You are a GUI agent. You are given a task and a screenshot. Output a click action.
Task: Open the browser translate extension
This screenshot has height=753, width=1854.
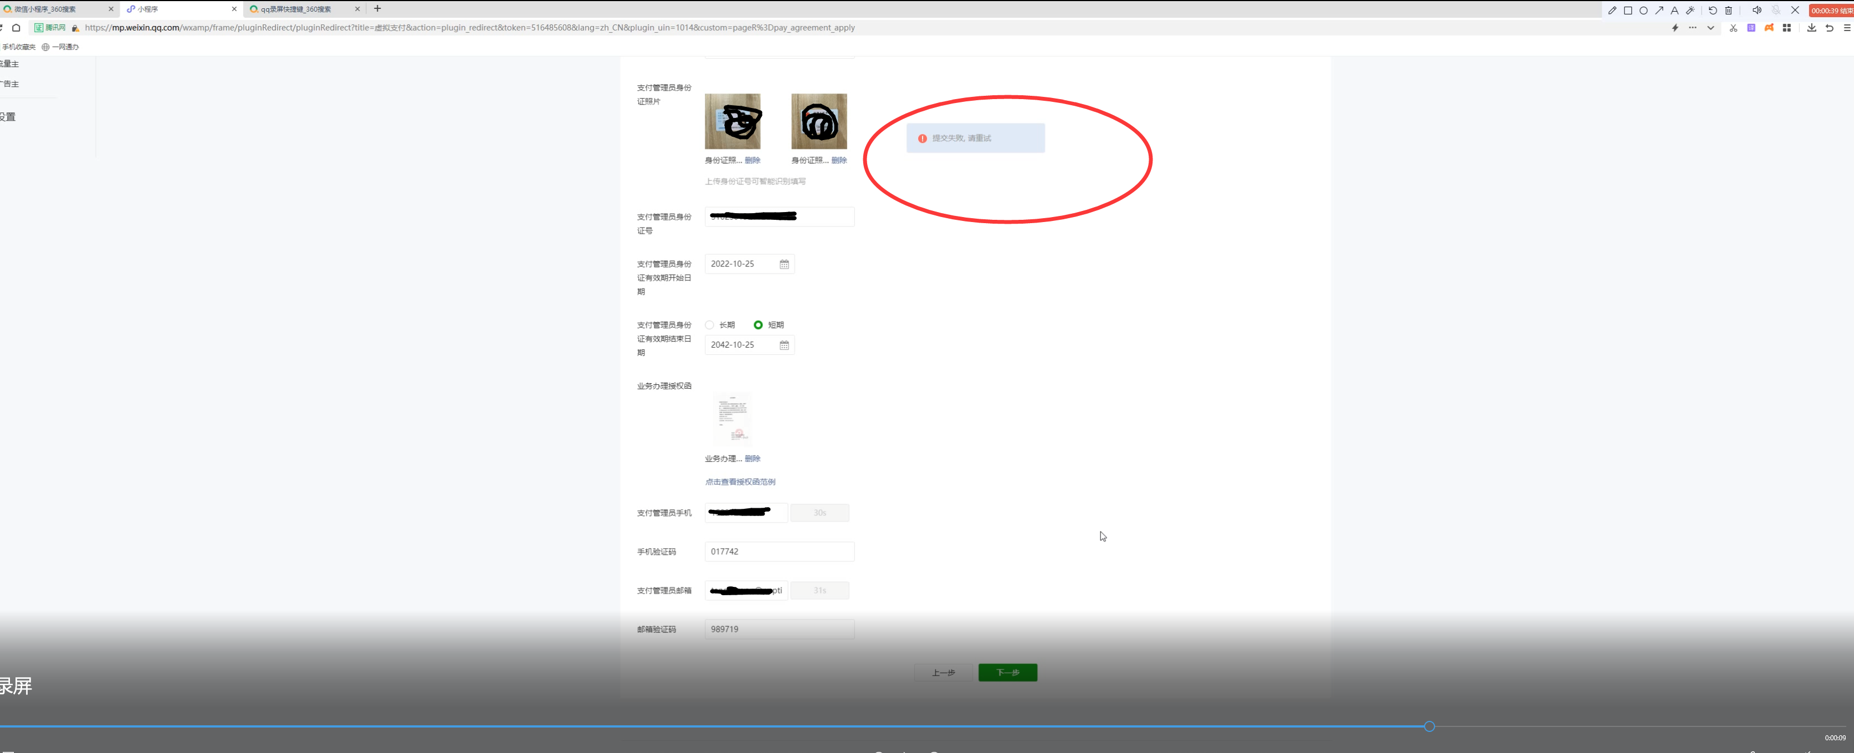[1751, 27]
